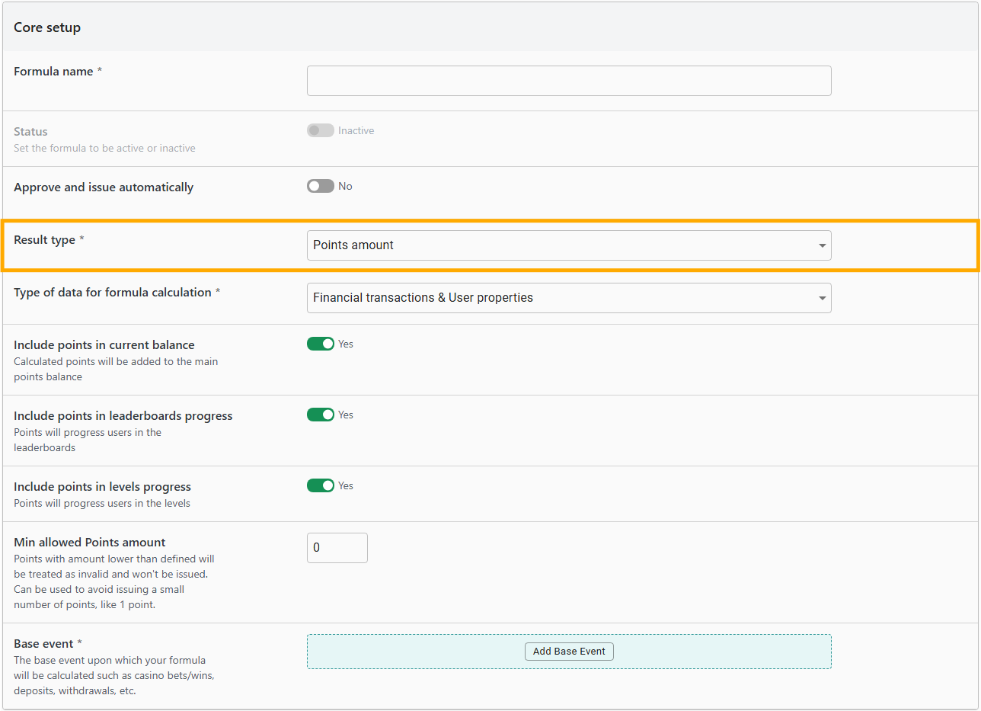Click the Base event label
Image resolution: width=981 pixels, height=711 pixels.
(43, 644)
